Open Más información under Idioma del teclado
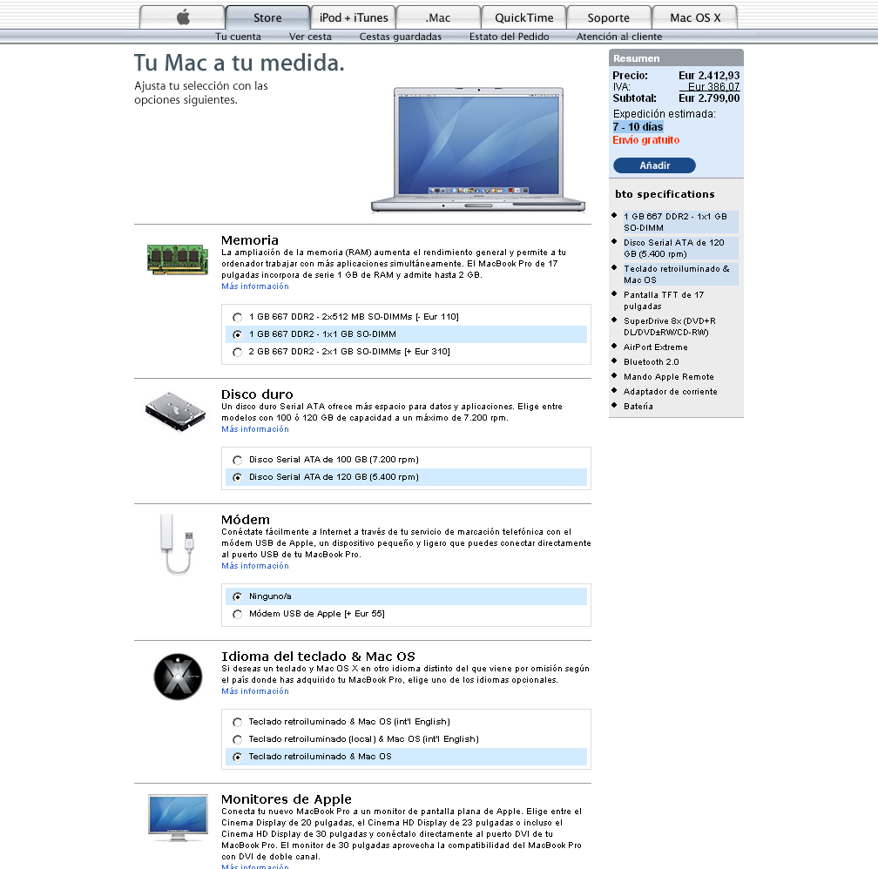The image size is (878, 869). coord(254,691)
